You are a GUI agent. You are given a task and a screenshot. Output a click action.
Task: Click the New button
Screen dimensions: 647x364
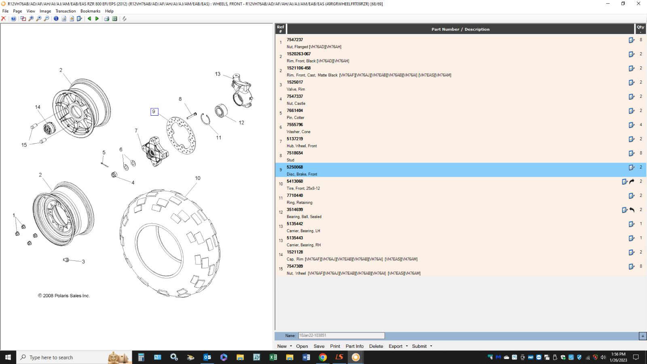click(282, 346)
